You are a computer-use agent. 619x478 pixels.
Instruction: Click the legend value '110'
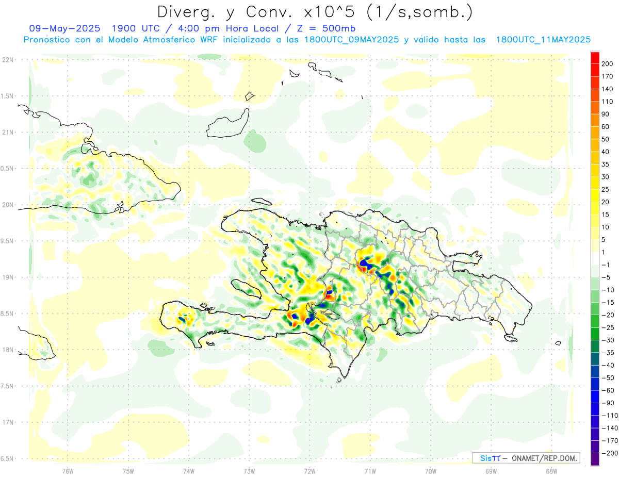608,101
